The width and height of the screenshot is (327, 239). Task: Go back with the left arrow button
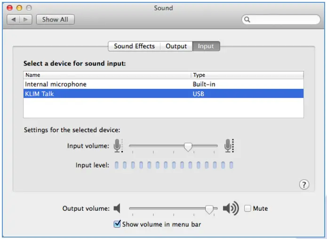[x=13, y=20]
